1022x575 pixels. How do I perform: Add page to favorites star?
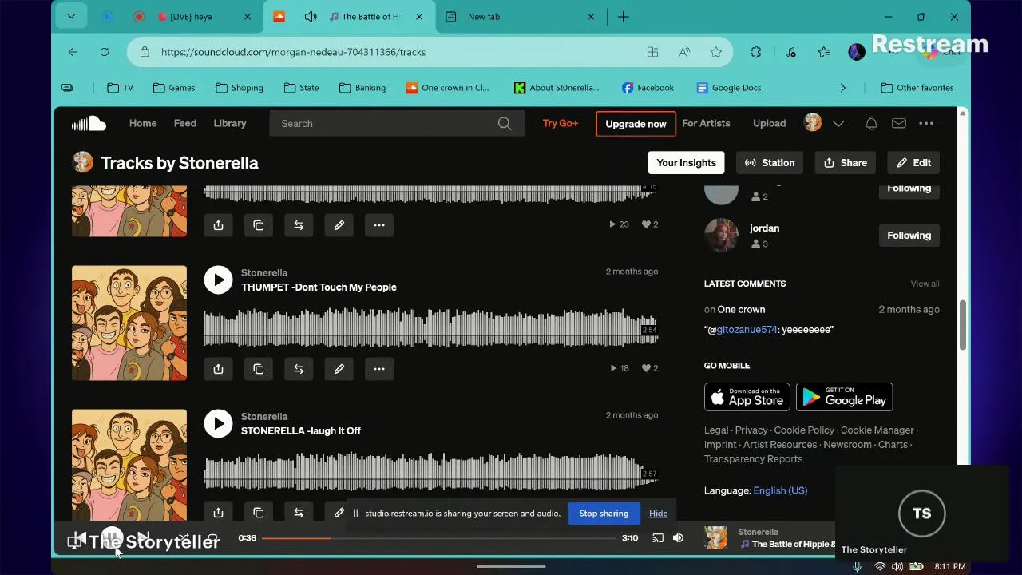716,52
